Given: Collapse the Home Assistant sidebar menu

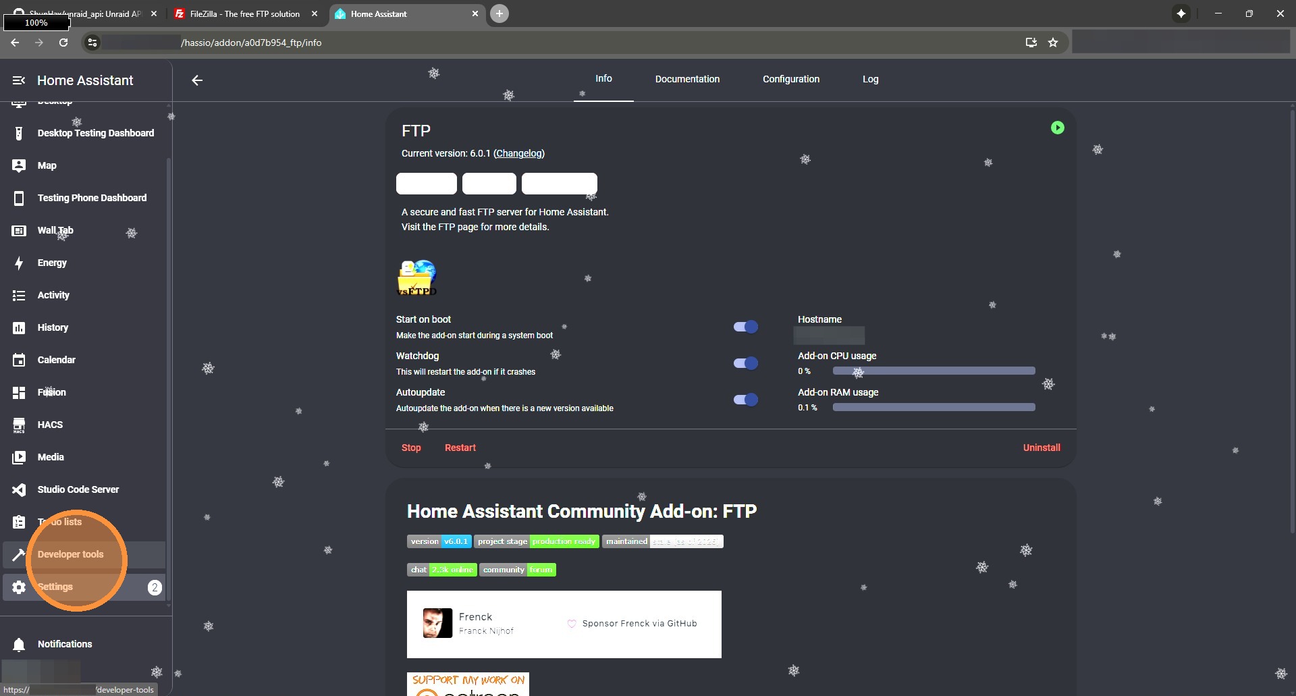Looking at the screenshot, I should (19, 80).
